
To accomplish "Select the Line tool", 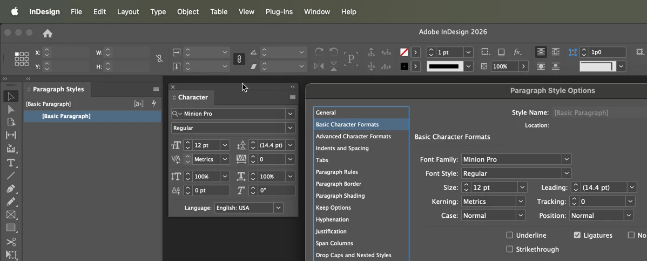I will [x=11, y=176].
